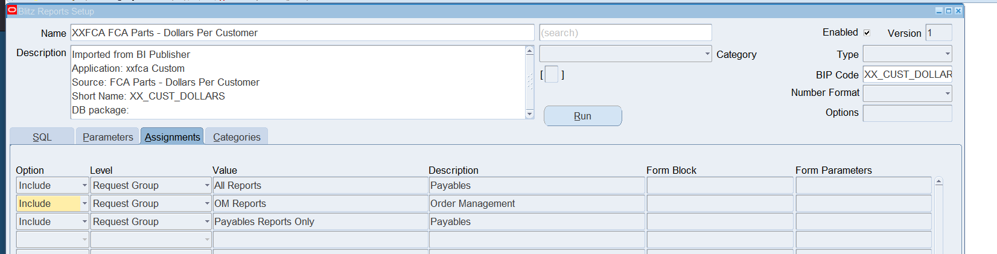Click the search box
This screenshot has height=254, width=997.
[x=625, y=33]
